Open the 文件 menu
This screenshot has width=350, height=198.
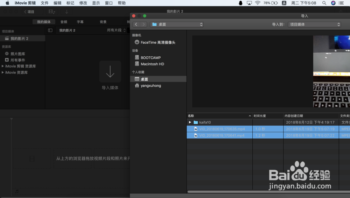[45, 3]
